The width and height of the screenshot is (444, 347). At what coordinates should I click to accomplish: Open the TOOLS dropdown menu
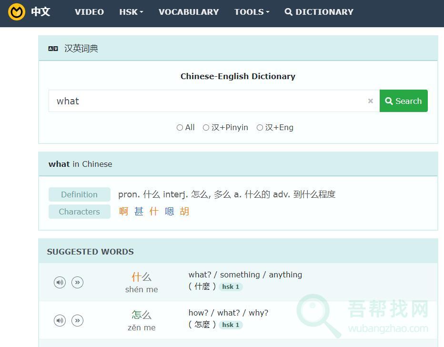coord(252,12)
